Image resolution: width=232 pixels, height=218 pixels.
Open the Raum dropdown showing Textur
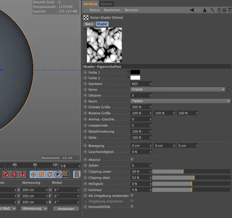point(180,101)
